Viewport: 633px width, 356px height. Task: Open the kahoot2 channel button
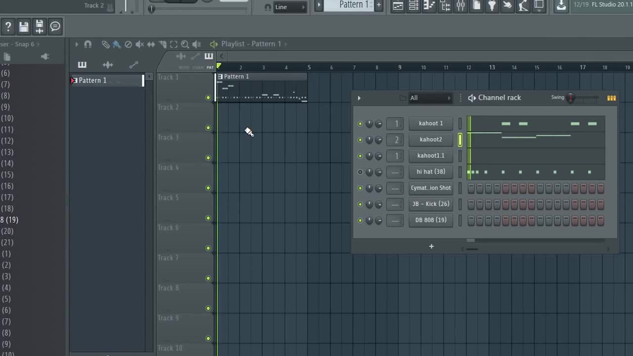pyautogui.click(x=431, y=139)
